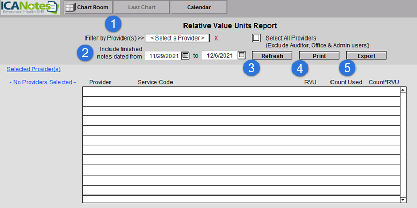This screenshot has width=417, height=208.
Task: Refresh the RVU report
Action: [272, 56]
